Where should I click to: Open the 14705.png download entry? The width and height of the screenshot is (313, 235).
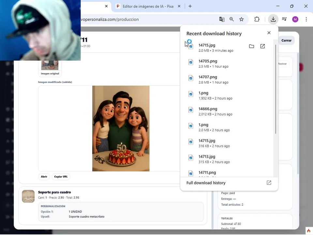227,64
